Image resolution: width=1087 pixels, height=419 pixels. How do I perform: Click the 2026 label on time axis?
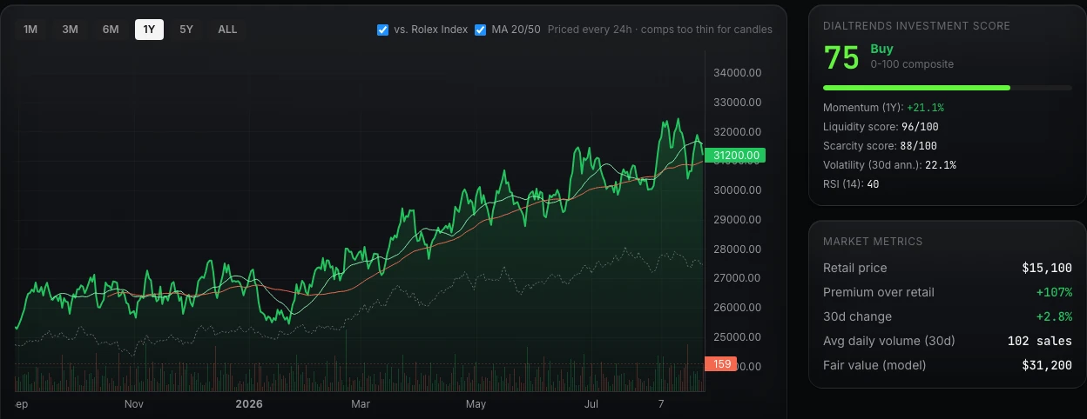tap(249, 404)
